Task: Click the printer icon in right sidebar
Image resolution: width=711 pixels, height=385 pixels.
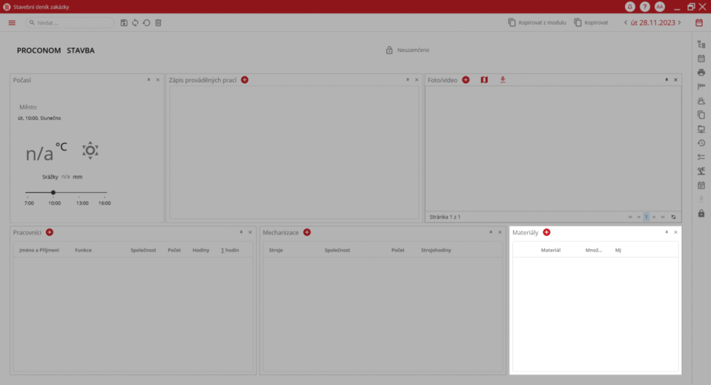Action: [701, 72]
